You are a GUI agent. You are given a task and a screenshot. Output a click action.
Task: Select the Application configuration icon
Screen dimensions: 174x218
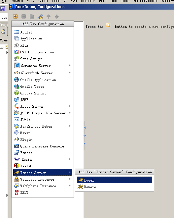coord(17,38)
